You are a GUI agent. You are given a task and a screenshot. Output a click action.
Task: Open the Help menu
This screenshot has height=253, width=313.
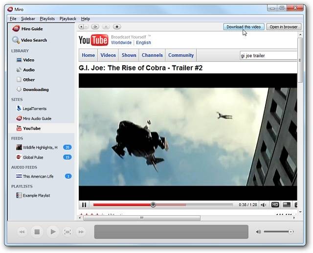click(x=86, y=19)
